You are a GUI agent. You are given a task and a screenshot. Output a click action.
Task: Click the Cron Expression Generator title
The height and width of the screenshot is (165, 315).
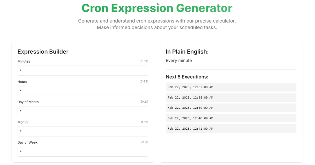tap(157, 8)
